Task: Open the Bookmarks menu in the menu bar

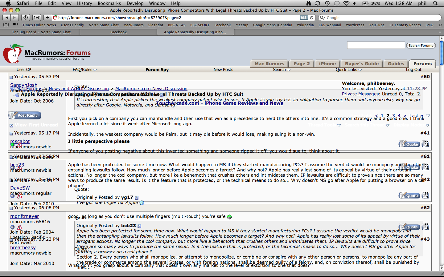Action: tap(109, 3)
